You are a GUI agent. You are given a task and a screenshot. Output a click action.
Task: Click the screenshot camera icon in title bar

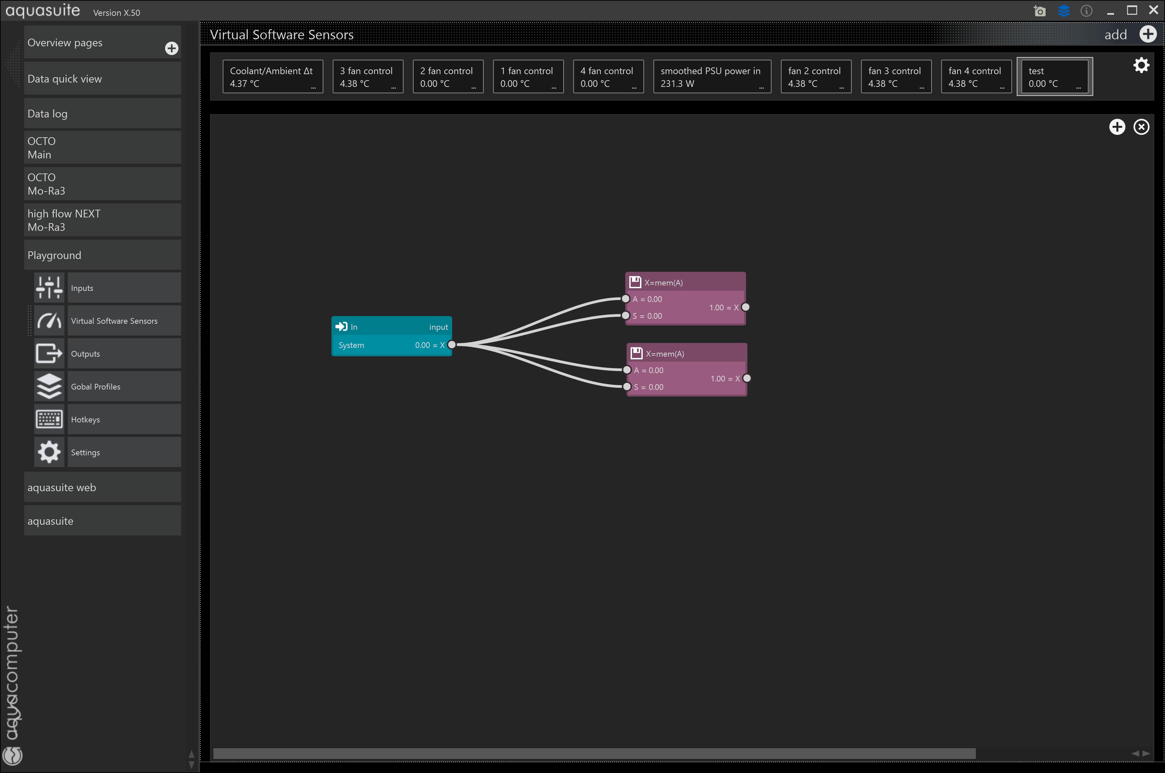1039,11
